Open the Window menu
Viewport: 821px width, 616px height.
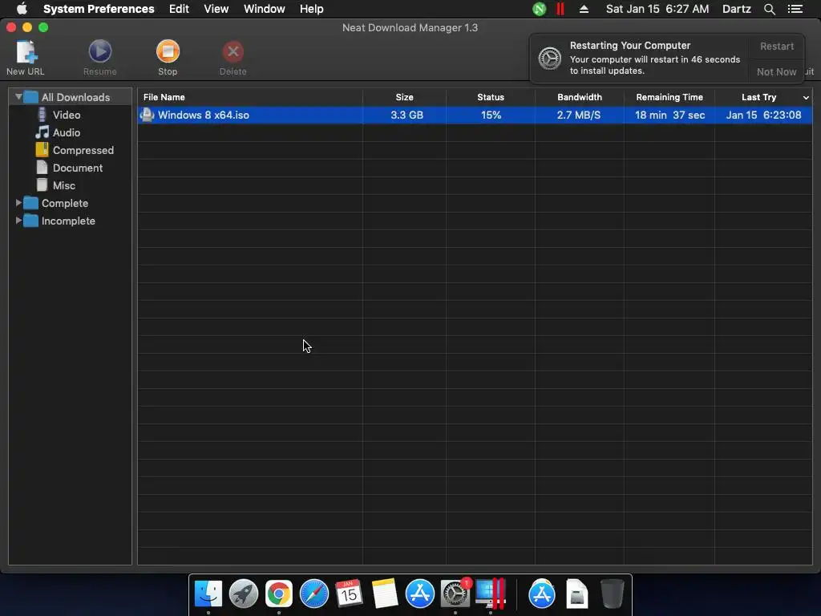265,9
